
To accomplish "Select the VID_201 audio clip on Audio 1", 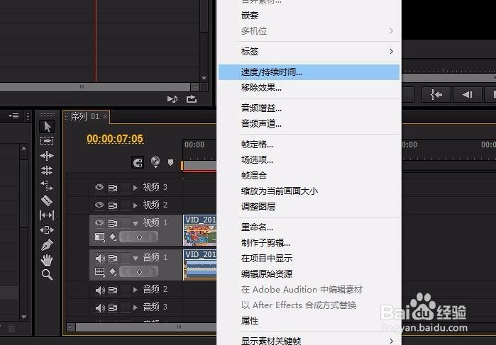I will [x=200, y=265].
